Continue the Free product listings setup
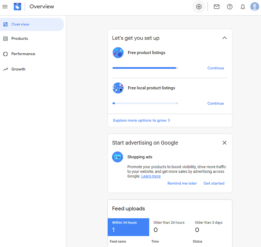Viewport: 261px width, 247px height. coord(216,68)
